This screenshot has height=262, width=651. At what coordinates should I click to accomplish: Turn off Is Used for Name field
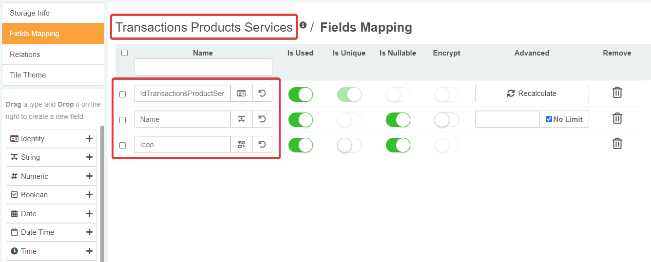coord(300,119)
